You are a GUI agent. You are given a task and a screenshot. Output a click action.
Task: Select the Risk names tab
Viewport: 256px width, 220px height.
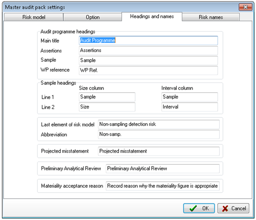(211, 17)
